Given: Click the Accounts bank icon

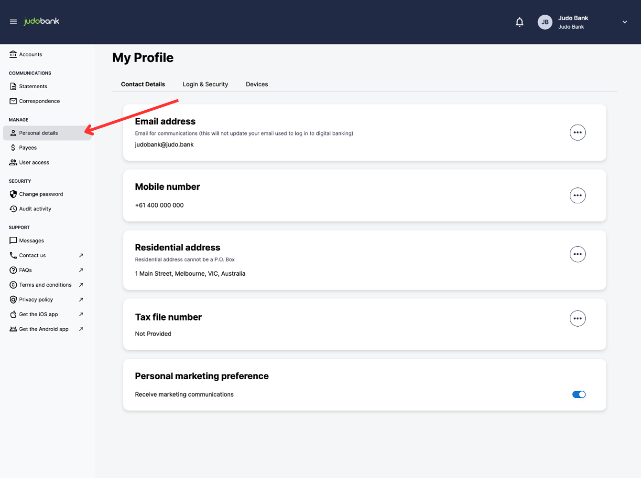Looking at the screenshot, I should click(x=13, y=54).
